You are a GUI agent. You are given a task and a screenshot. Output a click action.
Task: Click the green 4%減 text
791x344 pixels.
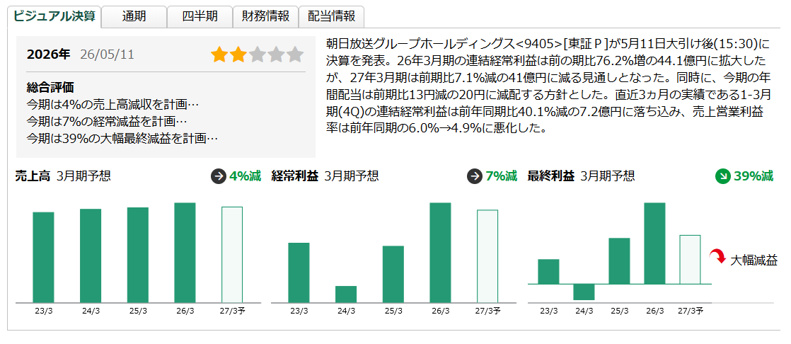(x=246, y=176)
